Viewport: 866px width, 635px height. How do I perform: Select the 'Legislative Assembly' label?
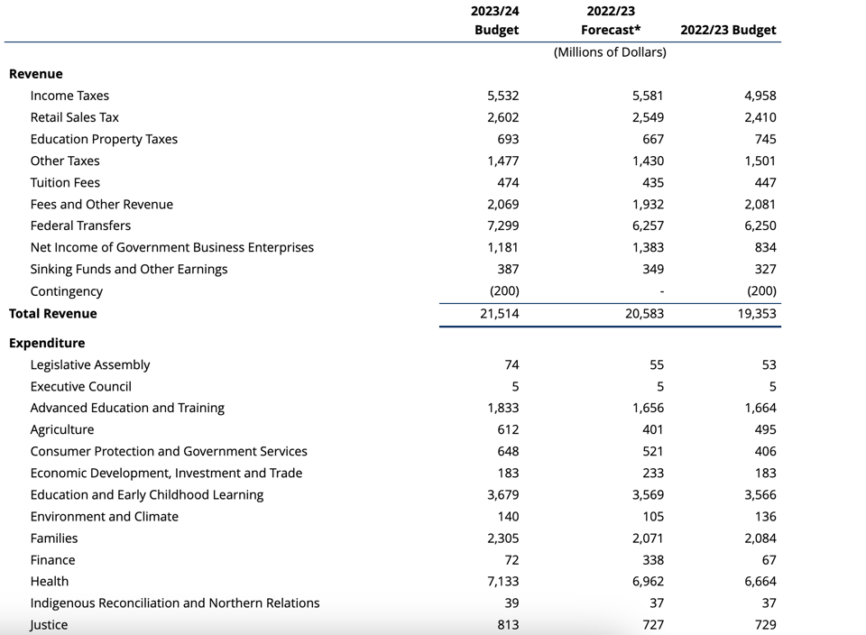(90, 365)
